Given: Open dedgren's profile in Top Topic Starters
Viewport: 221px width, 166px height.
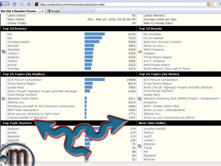Looking at the screenshot, I should (13, 129).
